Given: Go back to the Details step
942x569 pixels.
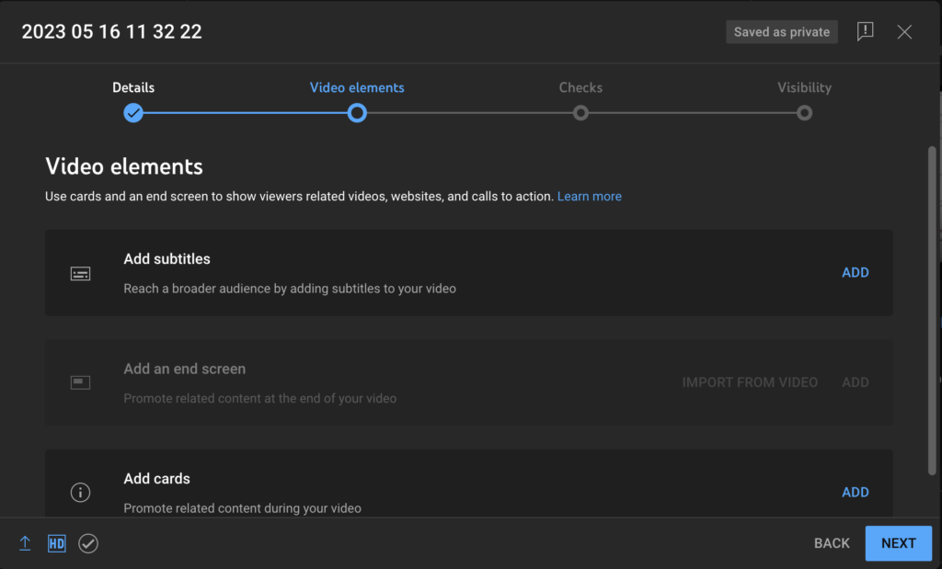Looking at the screenshot, I should coord(133,87).
